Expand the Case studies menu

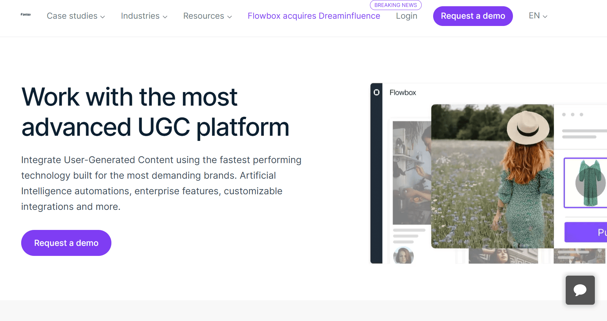[x=76, y=16]
